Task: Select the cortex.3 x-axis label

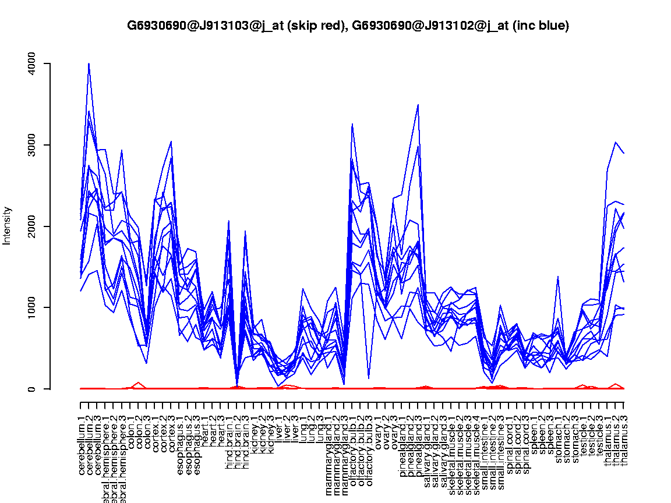Action: click(x=171, y=433)
